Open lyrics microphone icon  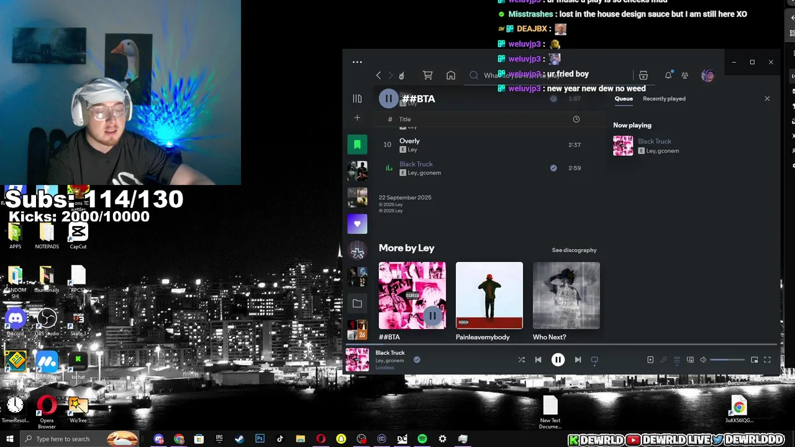coord(663,359)
